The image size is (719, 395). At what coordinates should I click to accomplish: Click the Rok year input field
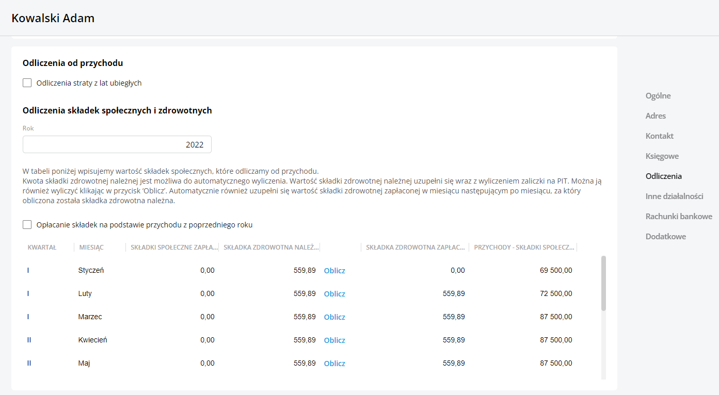click(117, 145)
